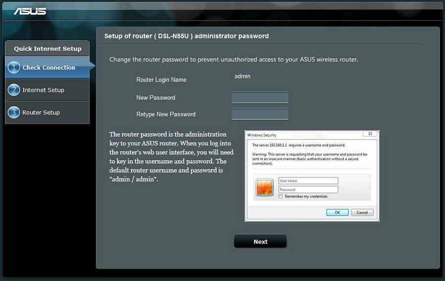Select step 1 circle icon for Check Connection
The image size is (445, 281).
pyautogui.click(x=14, y=68)
